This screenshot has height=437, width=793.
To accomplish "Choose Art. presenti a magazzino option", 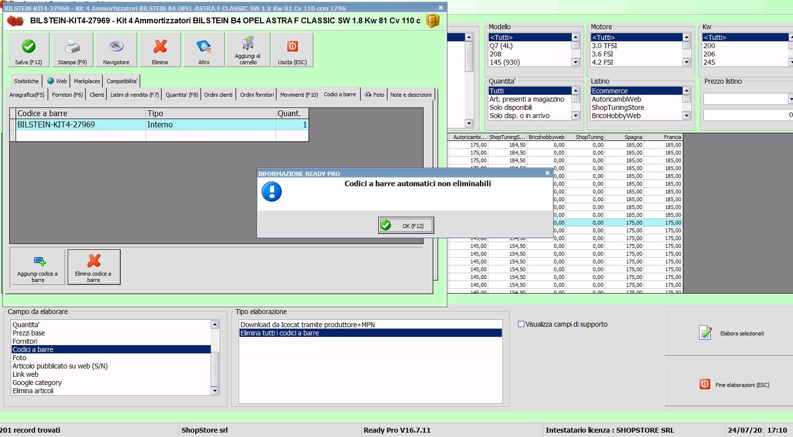I will tap(530, 99).
